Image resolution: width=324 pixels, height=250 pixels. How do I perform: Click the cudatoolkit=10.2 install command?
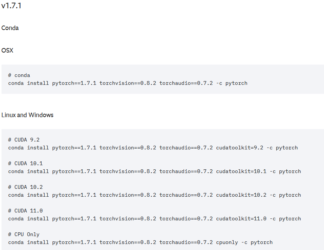[x=154, y=195]
